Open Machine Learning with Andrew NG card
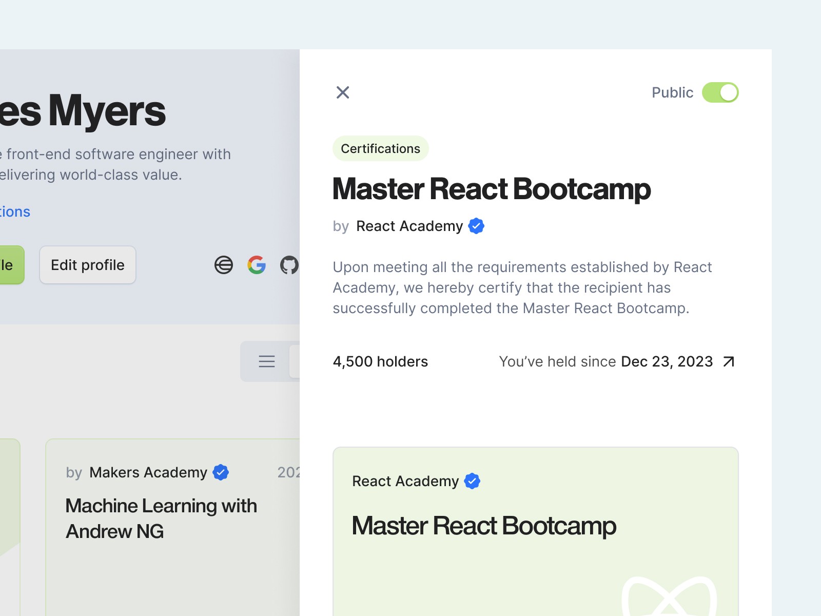 [x=173, y=528]
